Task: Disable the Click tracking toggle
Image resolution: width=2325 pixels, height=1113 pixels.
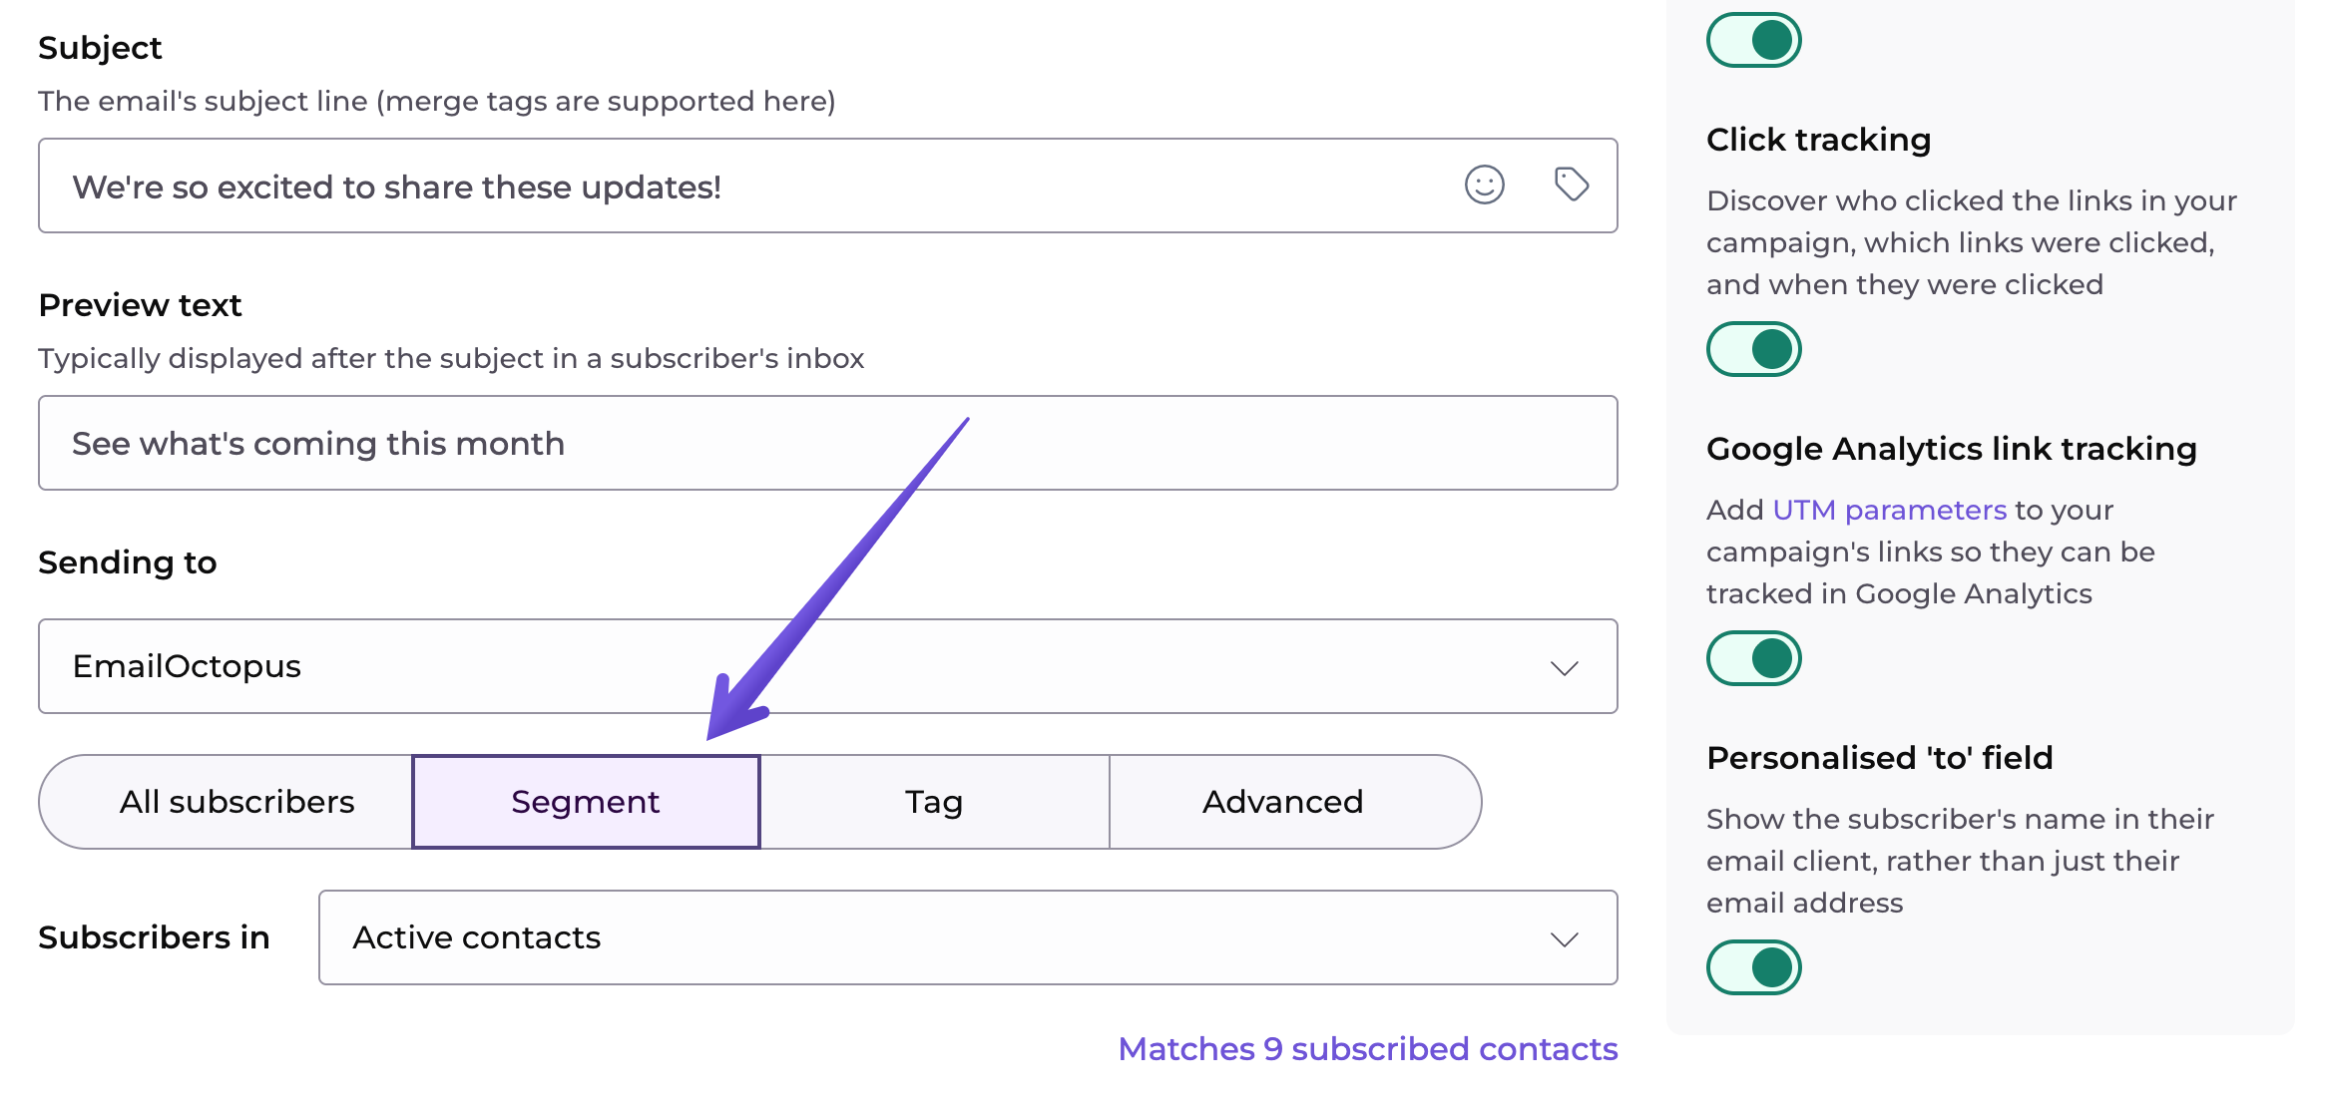Action: click(1753, 349)
